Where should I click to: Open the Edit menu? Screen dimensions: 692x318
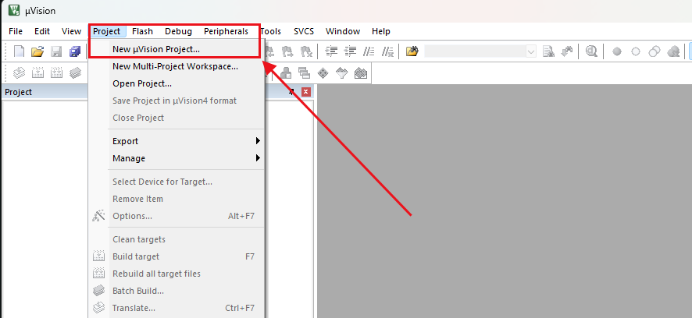pyautogui.click(x=42, y=31)
